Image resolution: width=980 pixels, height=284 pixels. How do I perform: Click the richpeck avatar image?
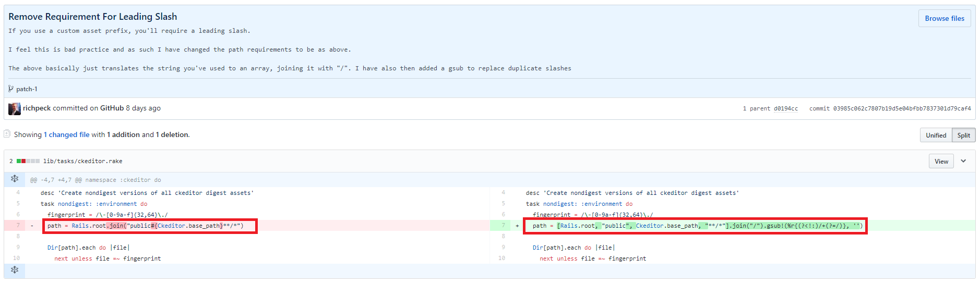15,108
